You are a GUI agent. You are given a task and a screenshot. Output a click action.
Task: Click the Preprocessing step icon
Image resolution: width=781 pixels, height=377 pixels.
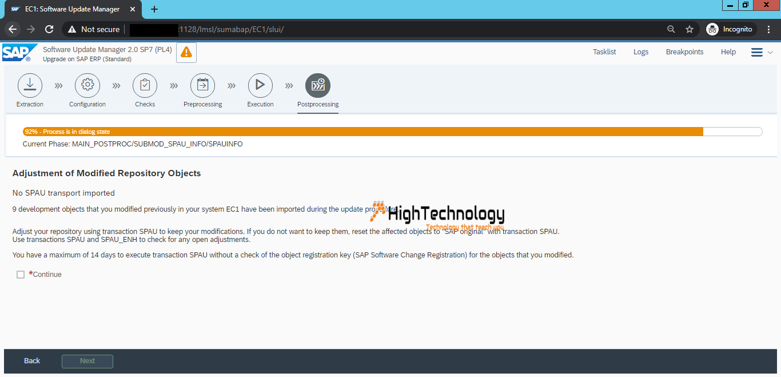(x=203, y=85)
